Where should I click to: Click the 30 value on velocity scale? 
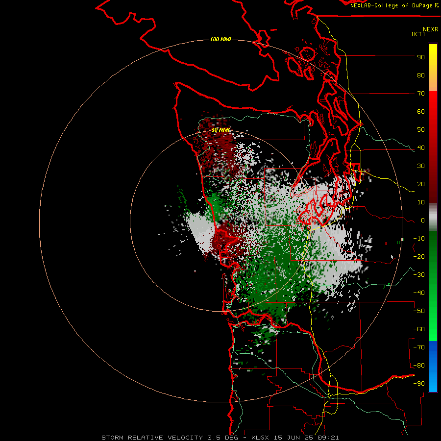(421, 166)
